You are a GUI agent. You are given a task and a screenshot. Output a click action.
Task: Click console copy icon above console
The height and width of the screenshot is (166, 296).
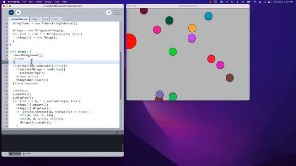pos(117,132)
